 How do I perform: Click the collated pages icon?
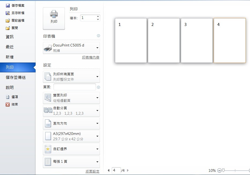pyautogui.click(x=48, y=110)
